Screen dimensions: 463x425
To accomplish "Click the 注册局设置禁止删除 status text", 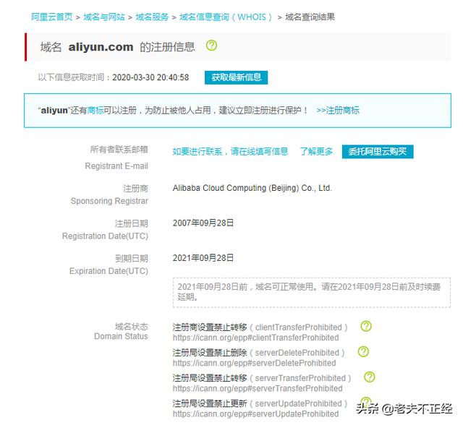I will click(x=210, y=353).
